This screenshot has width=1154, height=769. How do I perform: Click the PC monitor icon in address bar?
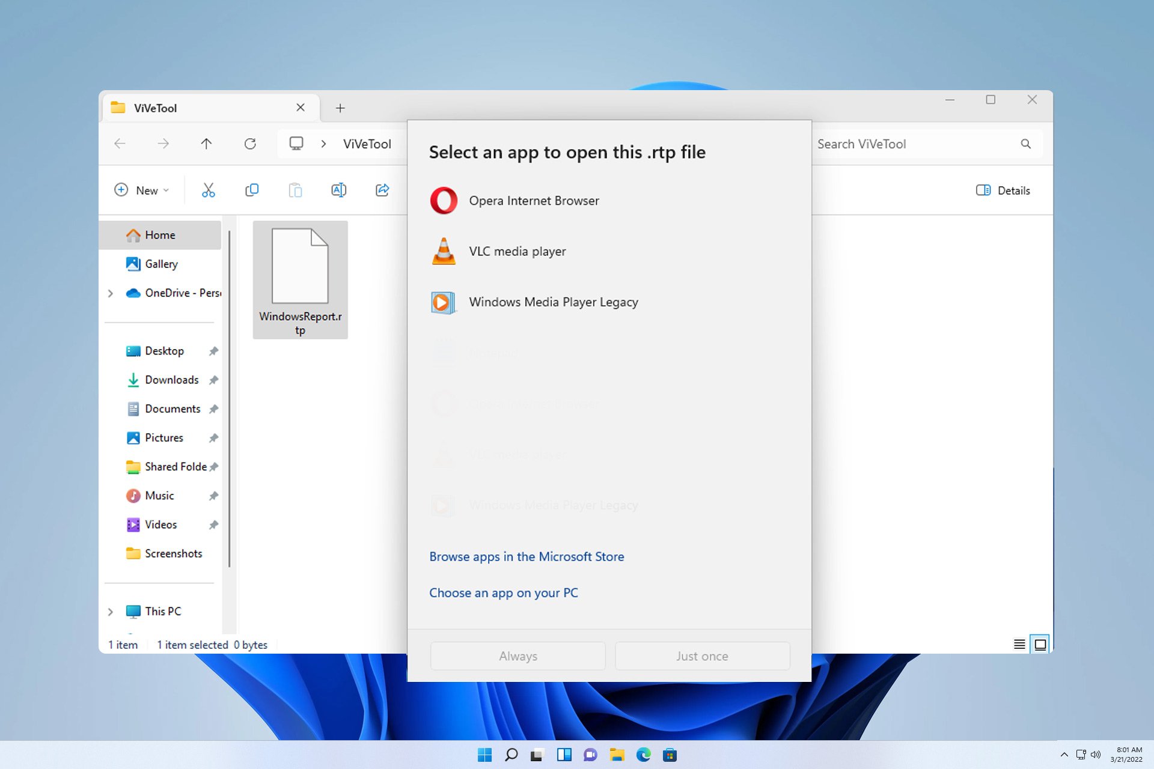(296, 144)
